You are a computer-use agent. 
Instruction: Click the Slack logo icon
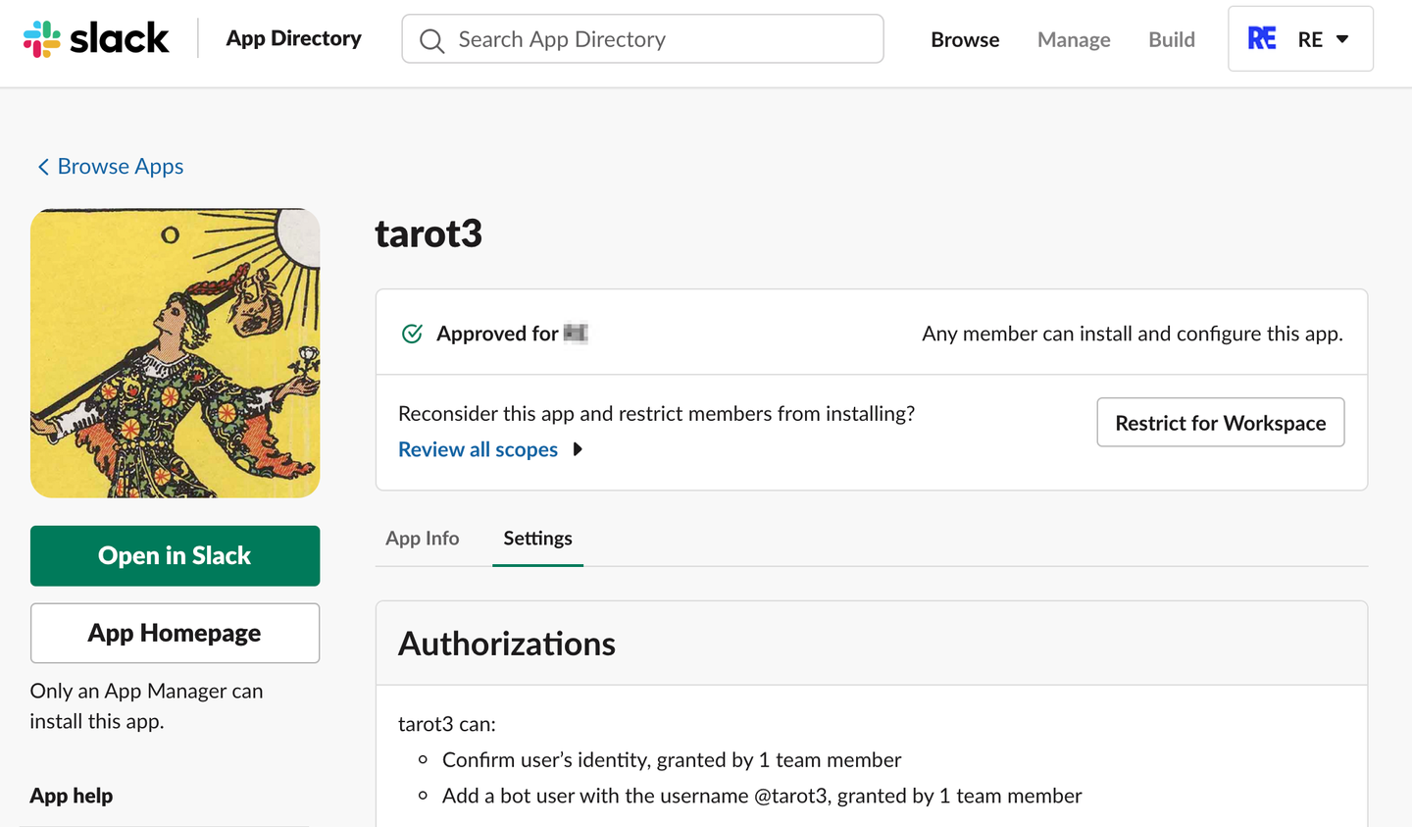[x=42, y=39]
